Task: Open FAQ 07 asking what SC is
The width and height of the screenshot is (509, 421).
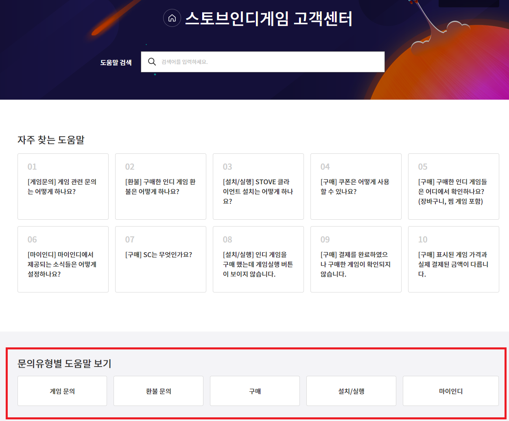Action: click(x=161, y=259)
